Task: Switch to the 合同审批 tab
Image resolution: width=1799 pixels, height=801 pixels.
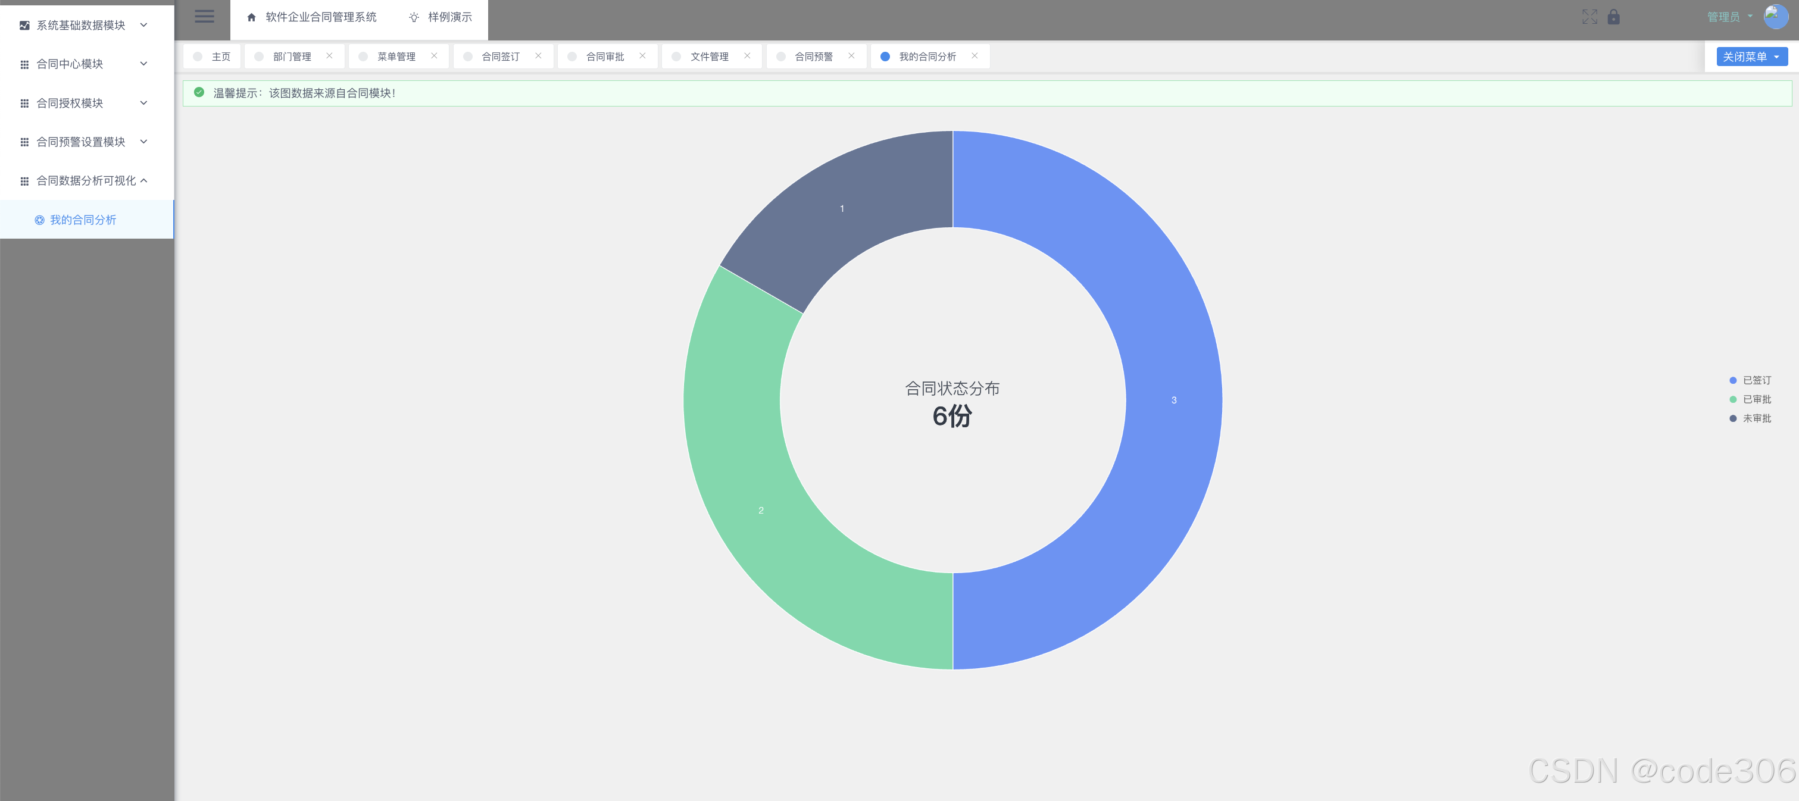Action: [605, 57]
